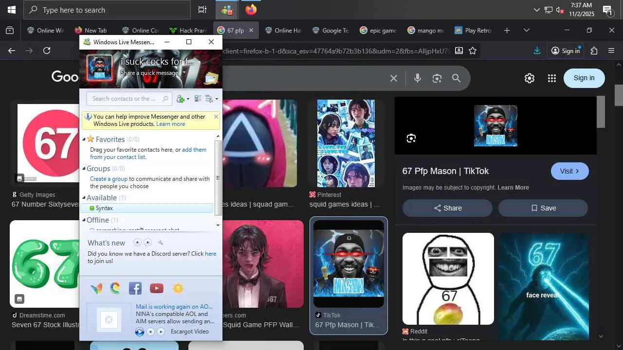
Task: Collapse the Available contacts section
Action: pyautogui.click(x=84, y=198)
